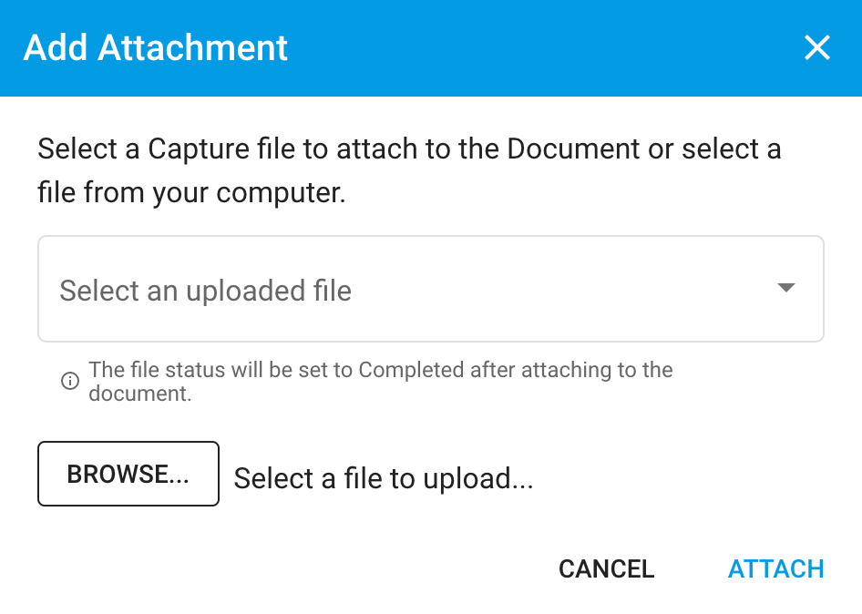Click ATTACH to attach the selected file
862x614 pixels.
click(x=775, y=568)
